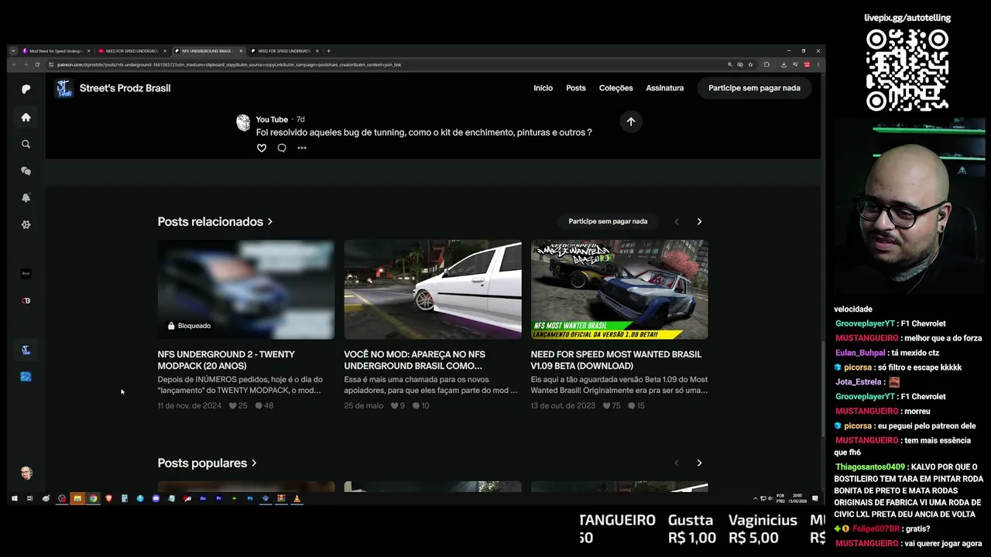The width and height of the screenshot is (991, 557).
Task: Open NEED FOR SPEED MOST WANTED BRASIL title
Action: coord(616,360)
